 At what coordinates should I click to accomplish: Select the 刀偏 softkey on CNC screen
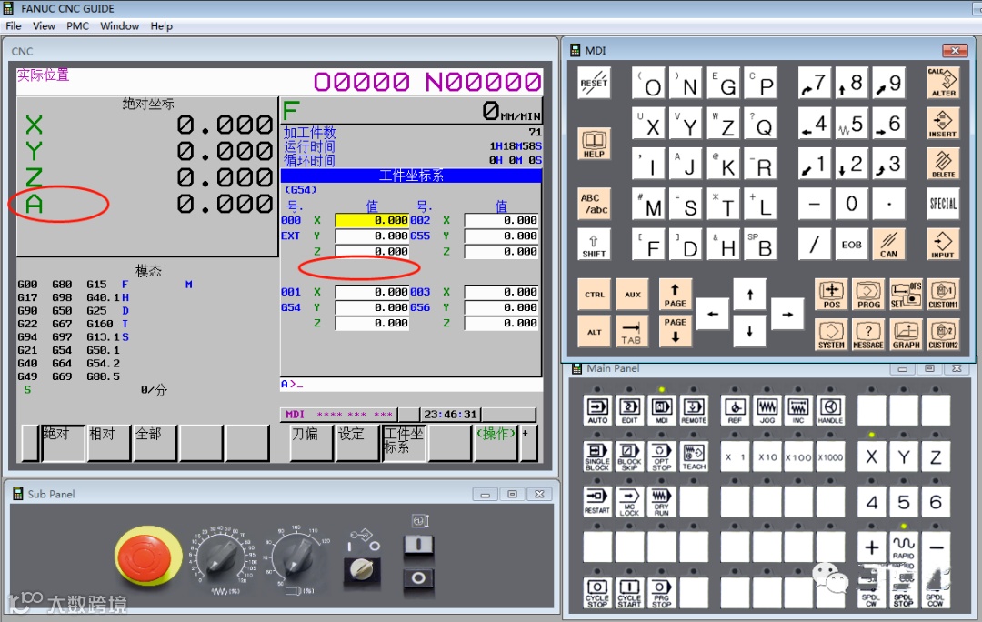coord(311,442)
